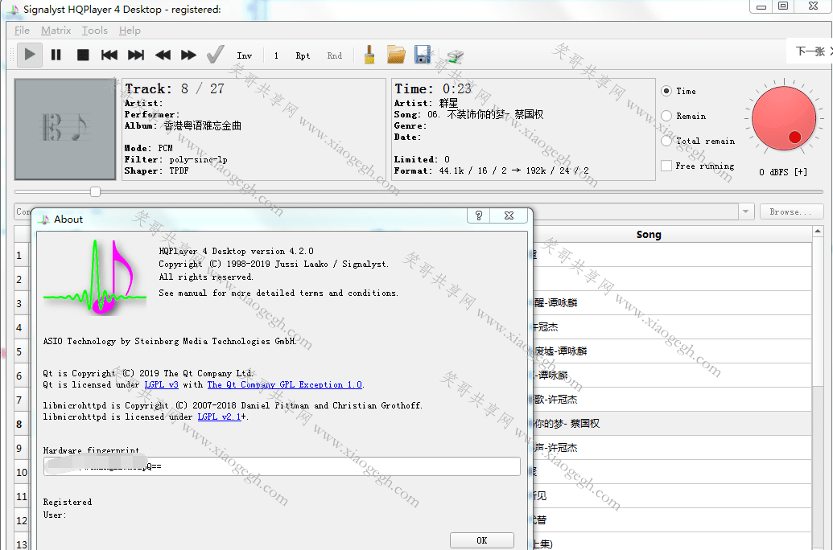Fast-forward the current song
The image size is (833, 550).
point(188,55)
